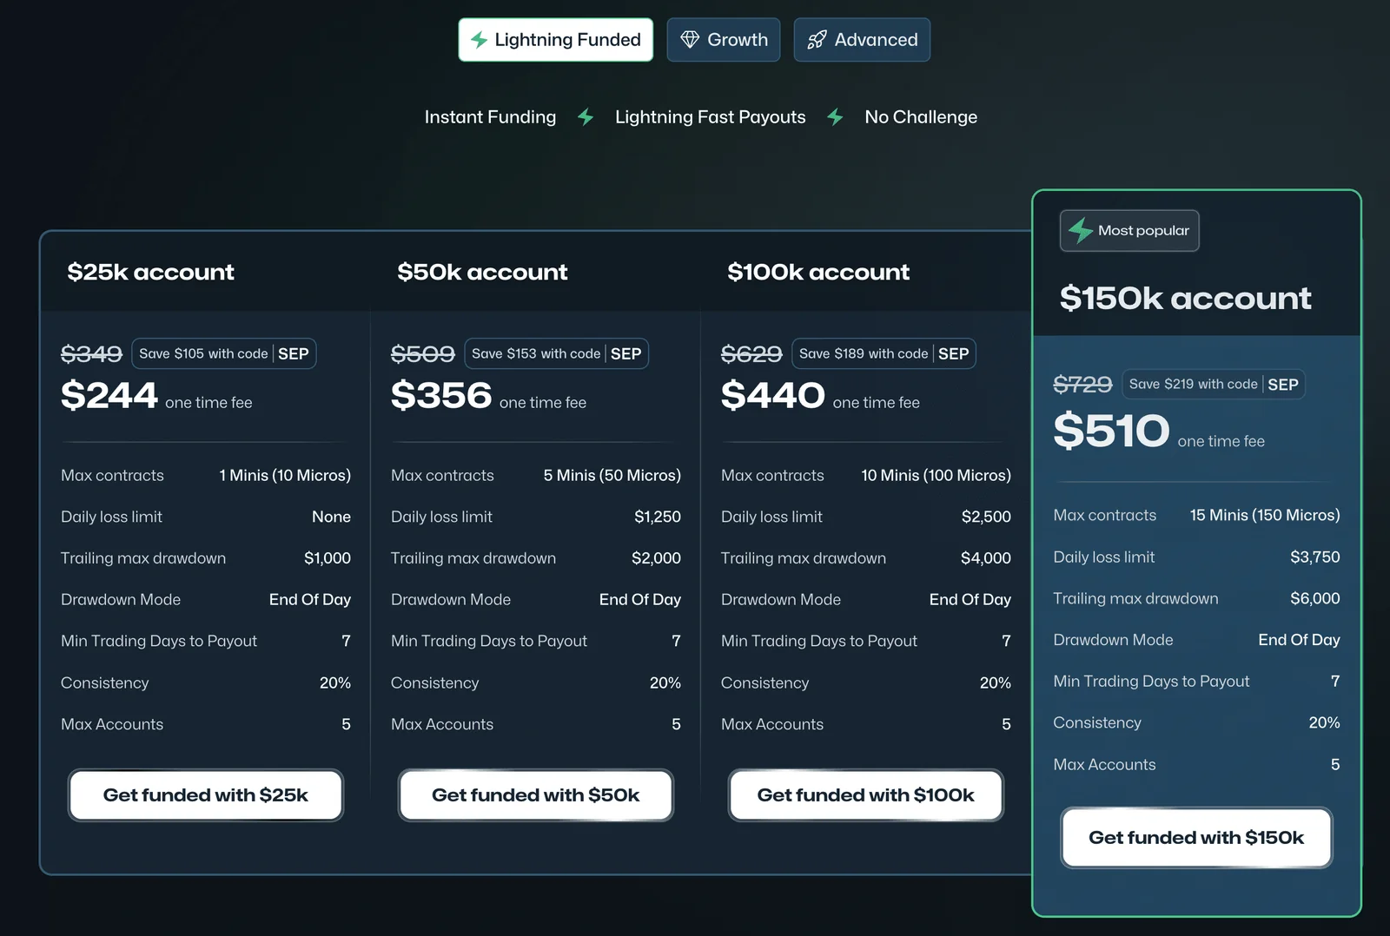
Task: Select the $6,000 trailing max drawdown
Action: (1315, 598)
